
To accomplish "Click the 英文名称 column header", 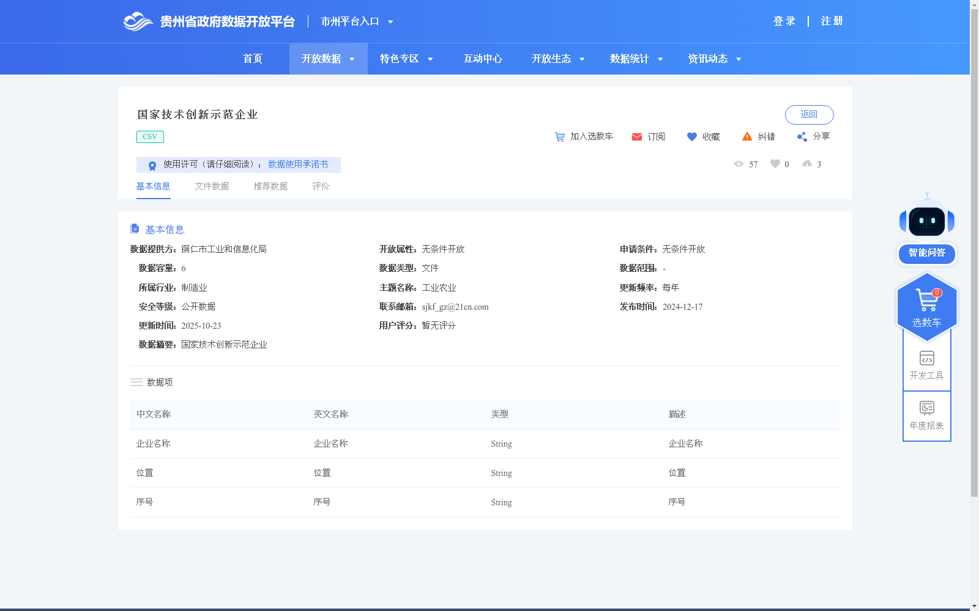I will [x=331, y=414].
